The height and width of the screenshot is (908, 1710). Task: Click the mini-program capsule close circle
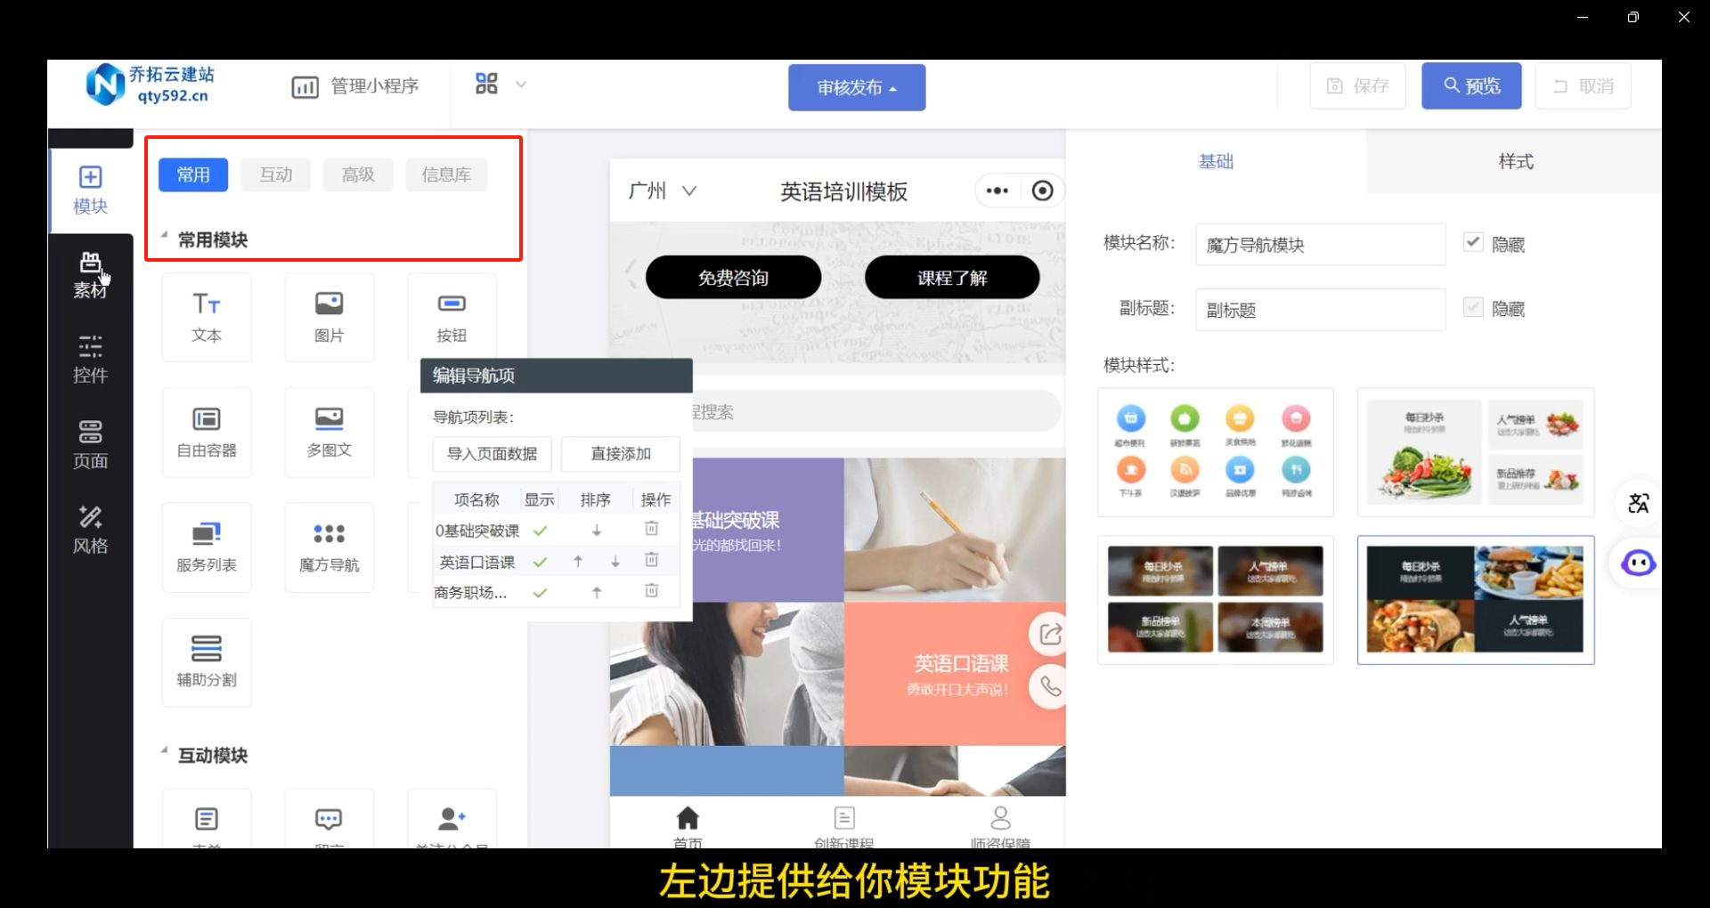coord(1042,191)
